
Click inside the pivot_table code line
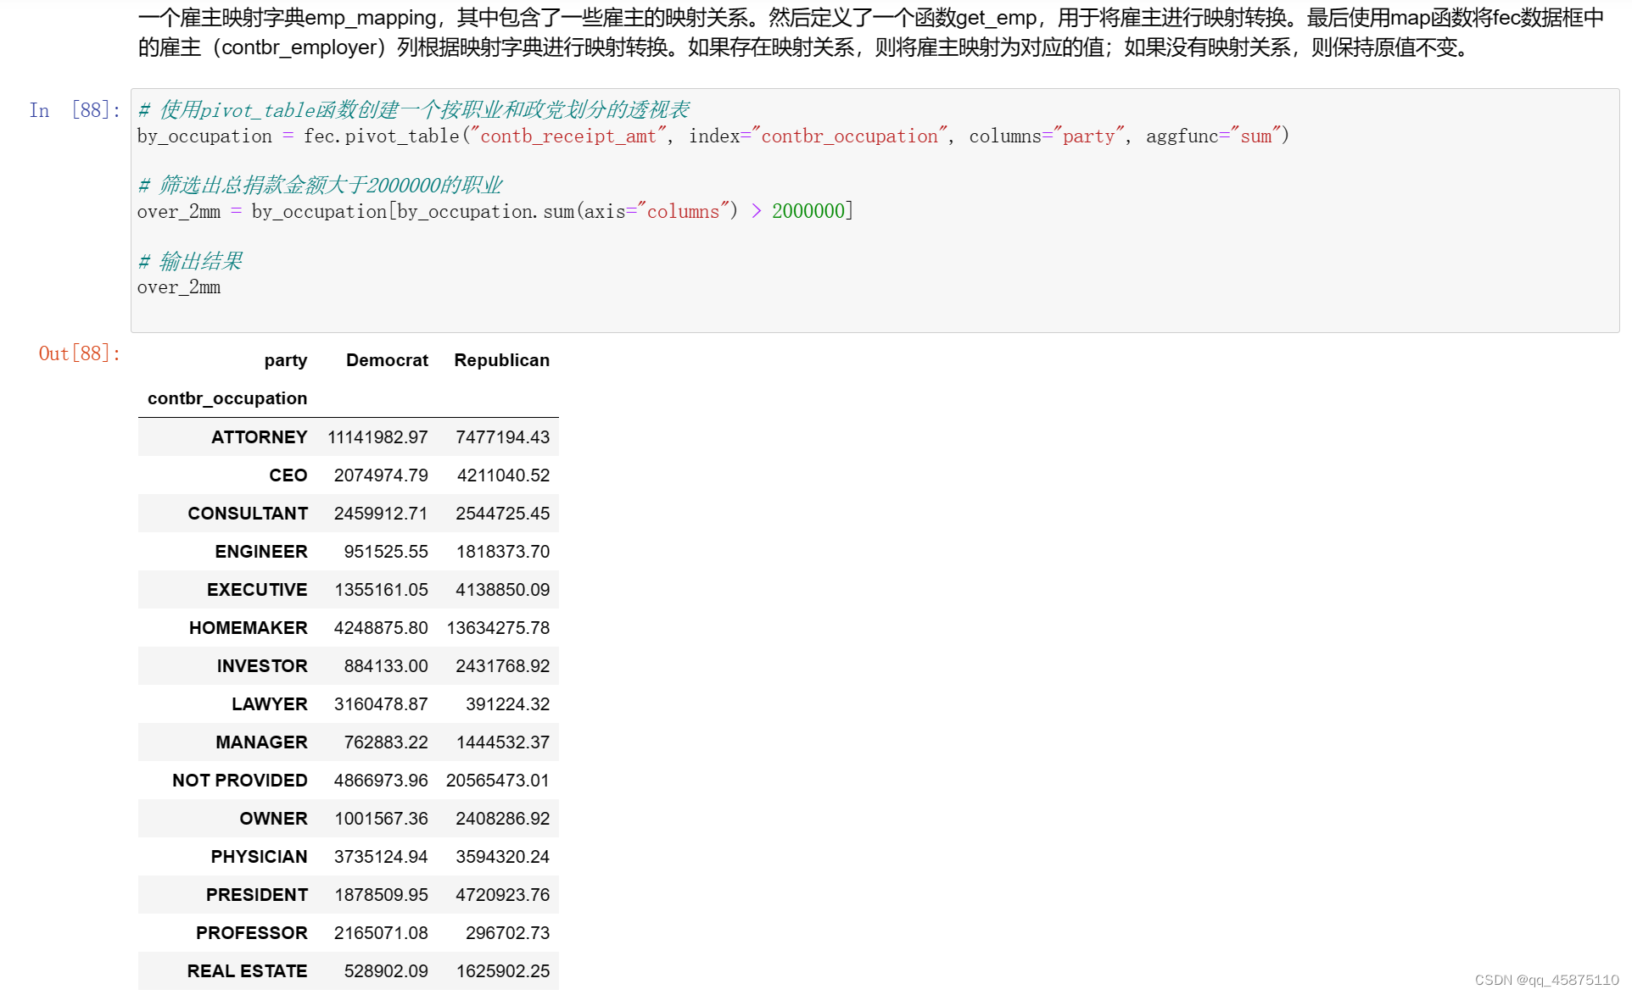pos(713,136)
